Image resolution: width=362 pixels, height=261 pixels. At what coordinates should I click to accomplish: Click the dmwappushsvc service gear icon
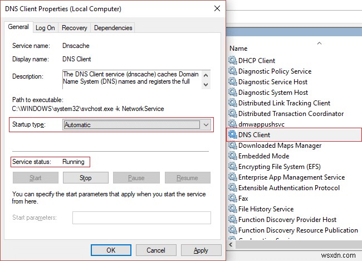(232, 124)
